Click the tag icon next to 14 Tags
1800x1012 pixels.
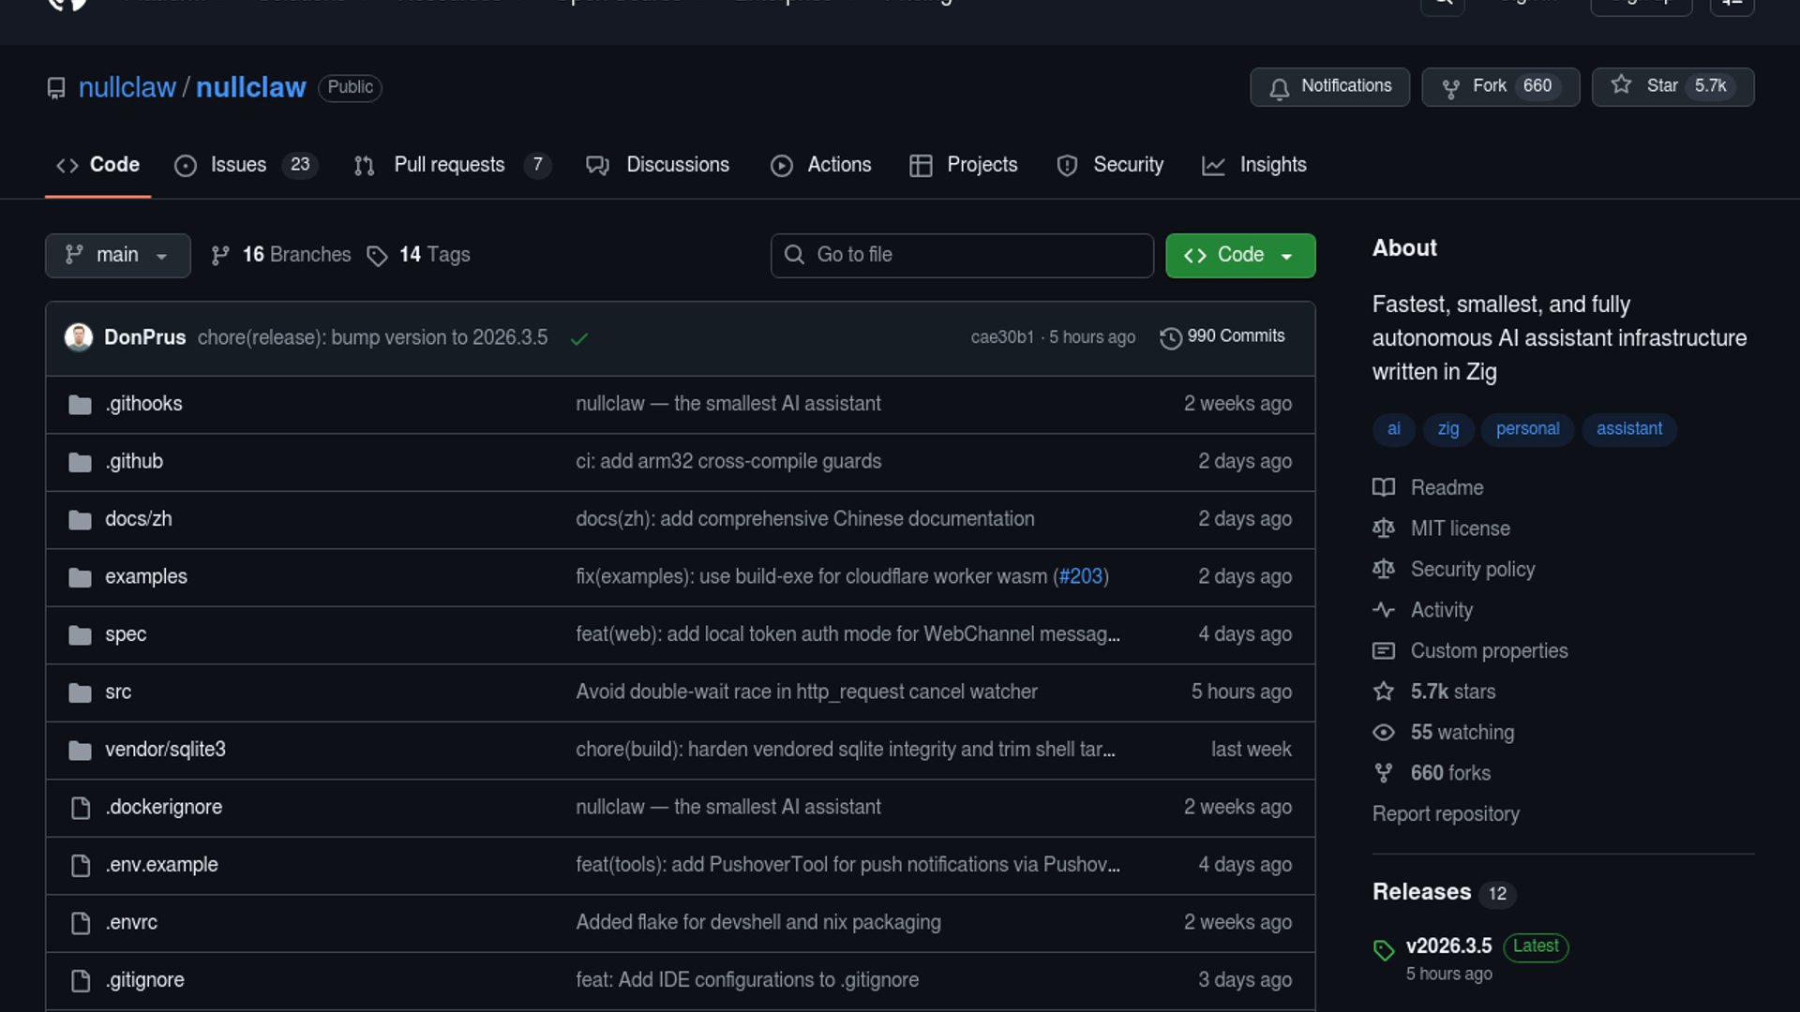point(377,256)
